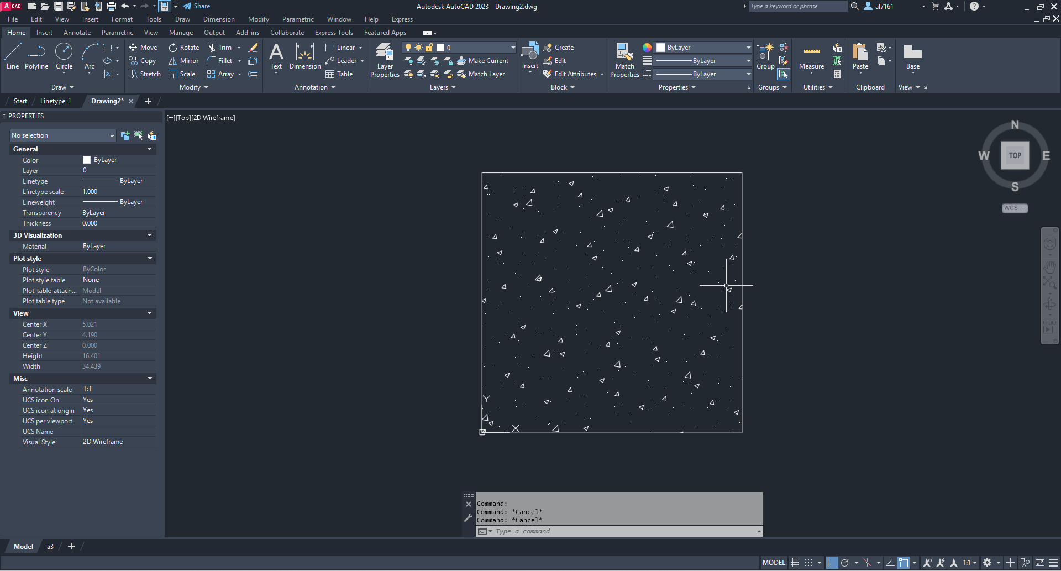Select the Scale tool
1061x571 pixels.
pos(182,74)
